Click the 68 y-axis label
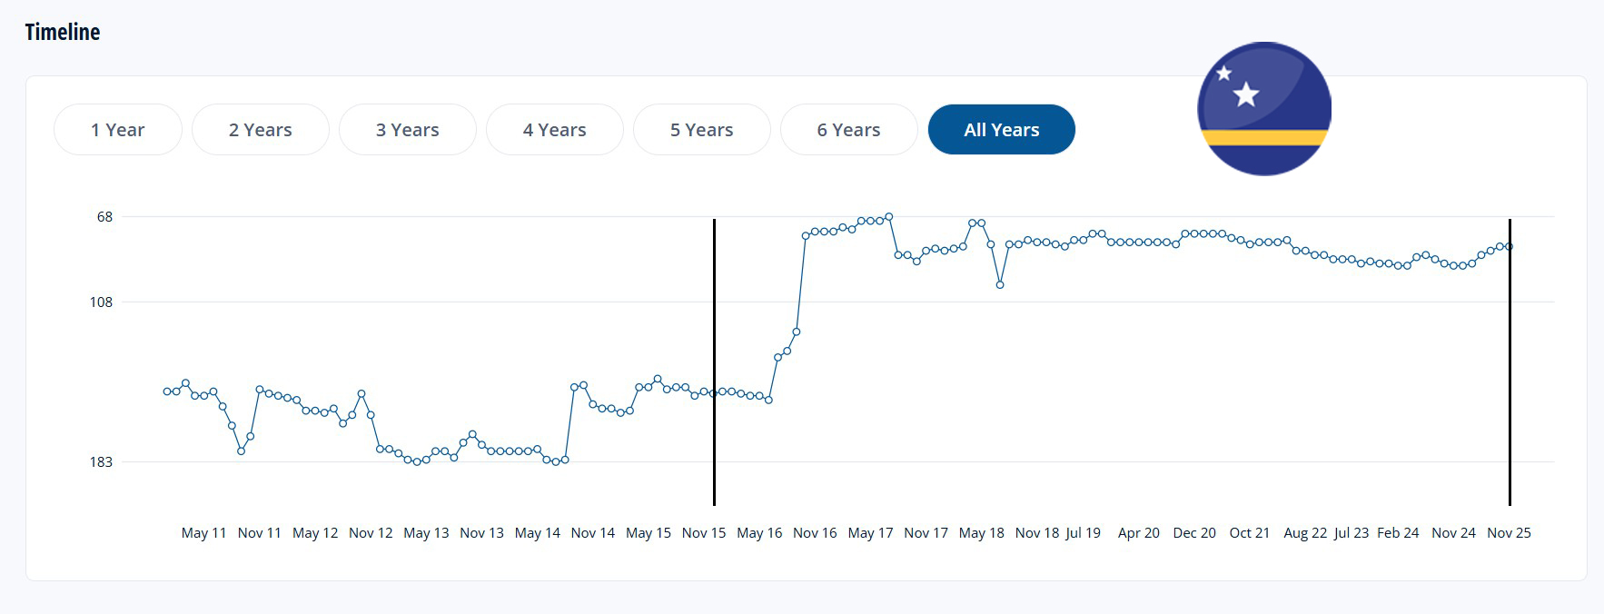The width and height of the screenshot is (1604, 614). tap(105, 217)
